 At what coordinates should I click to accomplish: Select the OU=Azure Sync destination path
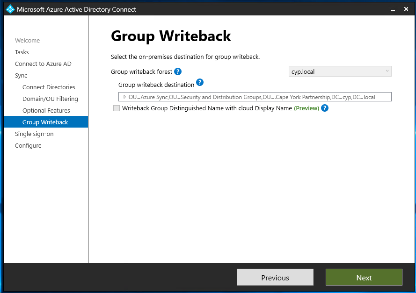pos(252,97)
